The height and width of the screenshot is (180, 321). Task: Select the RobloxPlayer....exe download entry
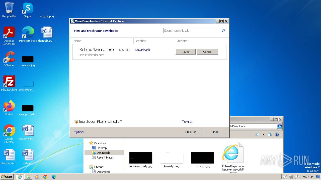[149, 52]
